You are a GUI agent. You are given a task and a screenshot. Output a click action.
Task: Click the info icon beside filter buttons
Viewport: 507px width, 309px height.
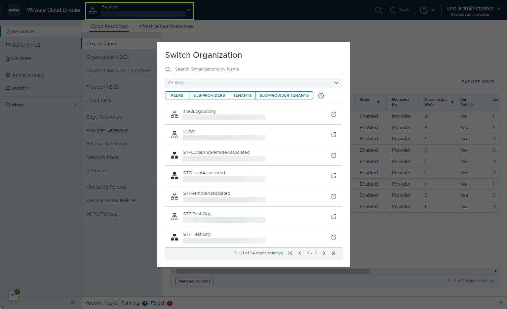click(321, 96)
